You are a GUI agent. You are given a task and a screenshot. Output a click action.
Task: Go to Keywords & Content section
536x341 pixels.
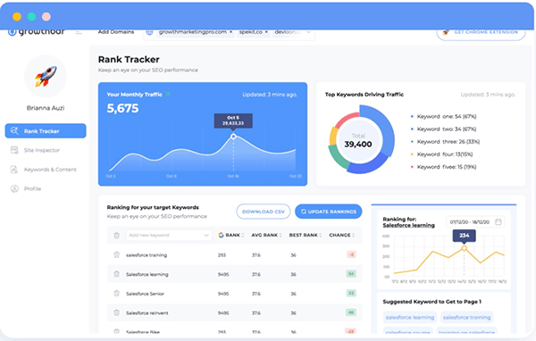pyautogui.click(x=50, y=170)
